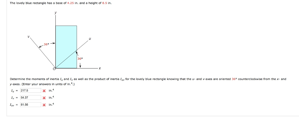Click the in.⁴ unit label beside the Iu row

(51, 91)
